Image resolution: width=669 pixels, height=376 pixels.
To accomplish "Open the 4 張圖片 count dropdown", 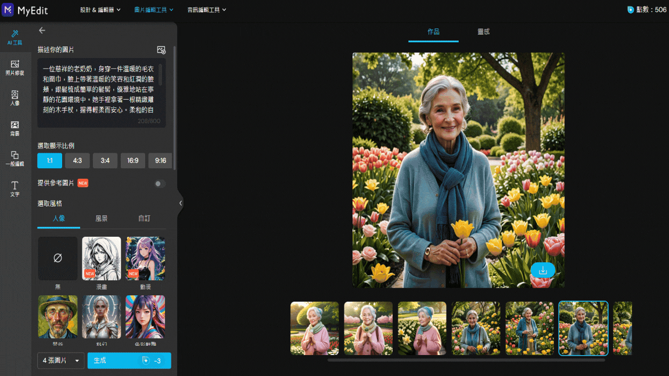I will (x=60, y=361).
